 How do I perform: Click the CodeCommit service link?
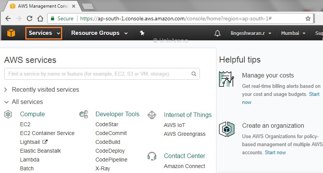pos(111,133)
